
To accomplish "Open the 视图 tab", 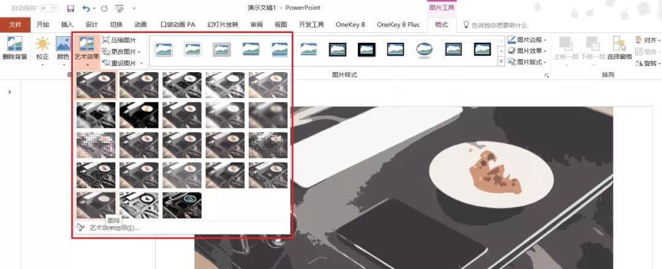I will [x=281, y=25].
